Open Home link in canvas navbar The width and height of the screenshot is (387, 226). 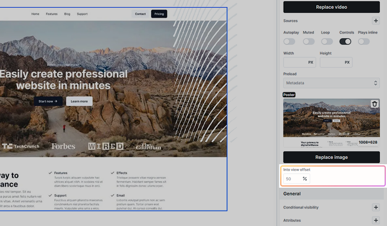coord(35,14)
